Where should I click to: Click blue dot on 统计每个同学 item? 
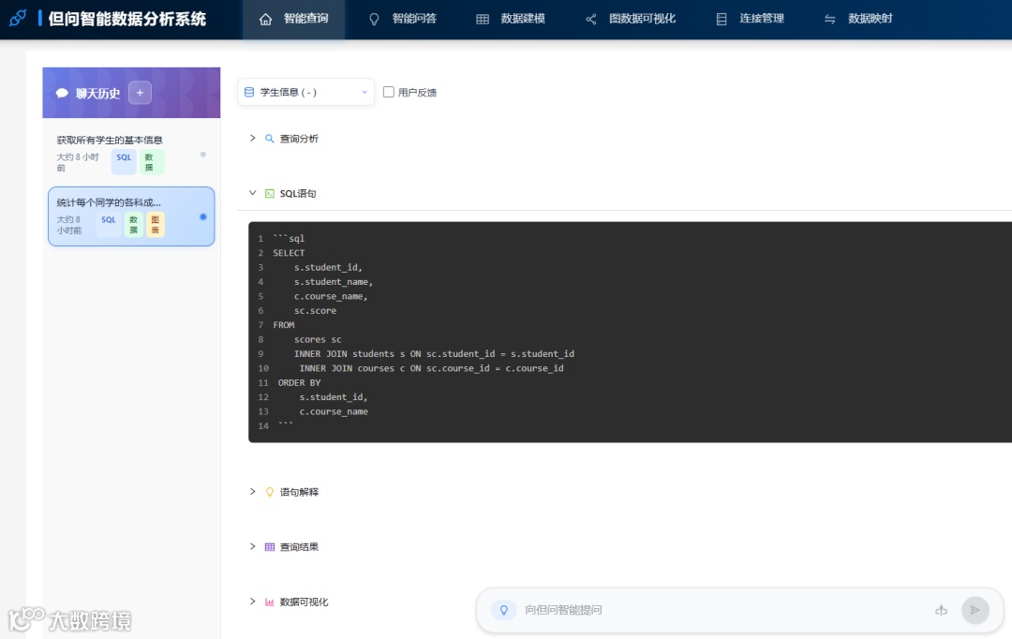203,216
